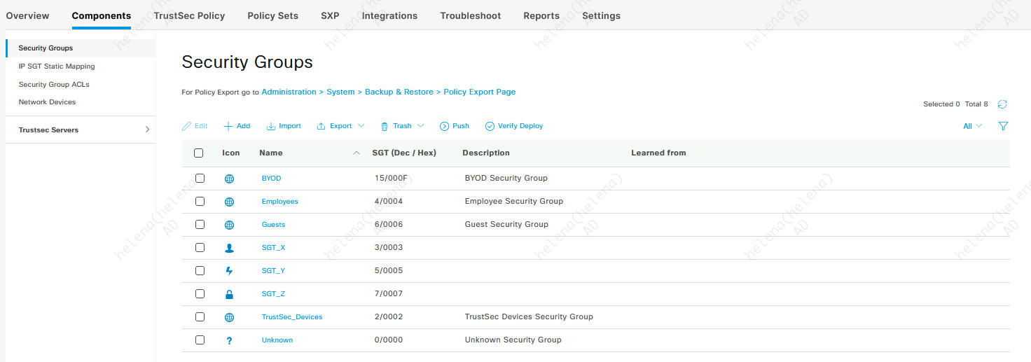Click the filter funnel icon

1003,126
